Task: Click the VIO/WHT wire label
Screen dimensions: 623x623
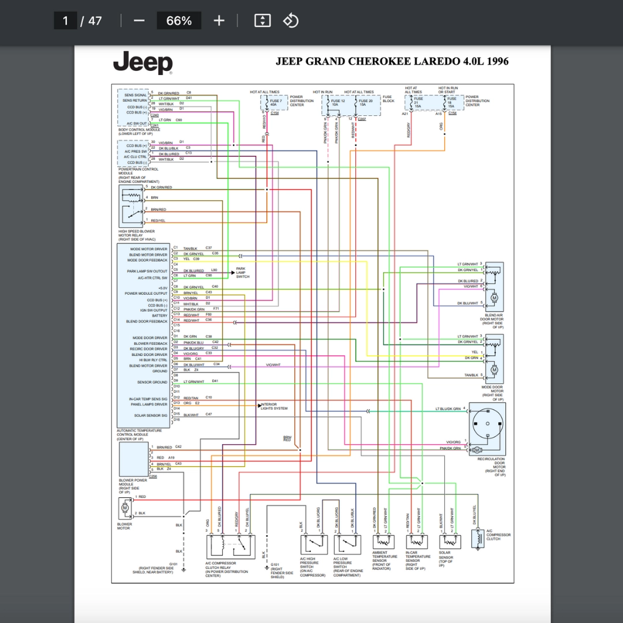Action: tap(273, 365)
